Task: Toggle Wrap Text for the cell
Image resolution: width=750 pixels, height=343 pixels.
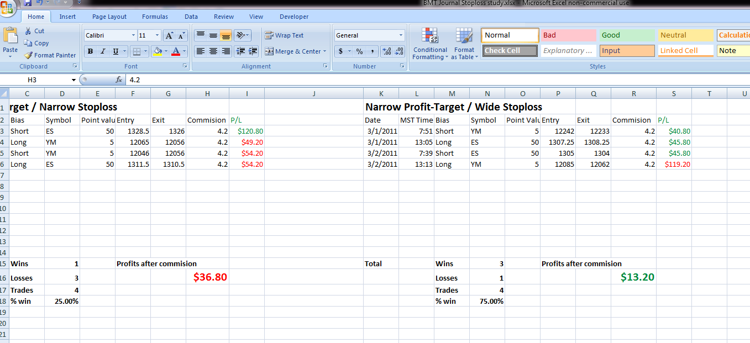Action: pos(284,35)
